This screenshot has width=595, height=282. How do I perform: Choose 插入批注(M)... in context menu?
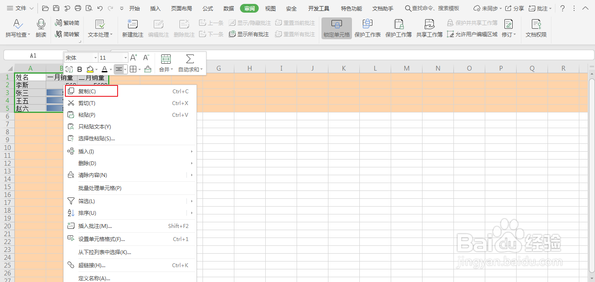point(130,226)
